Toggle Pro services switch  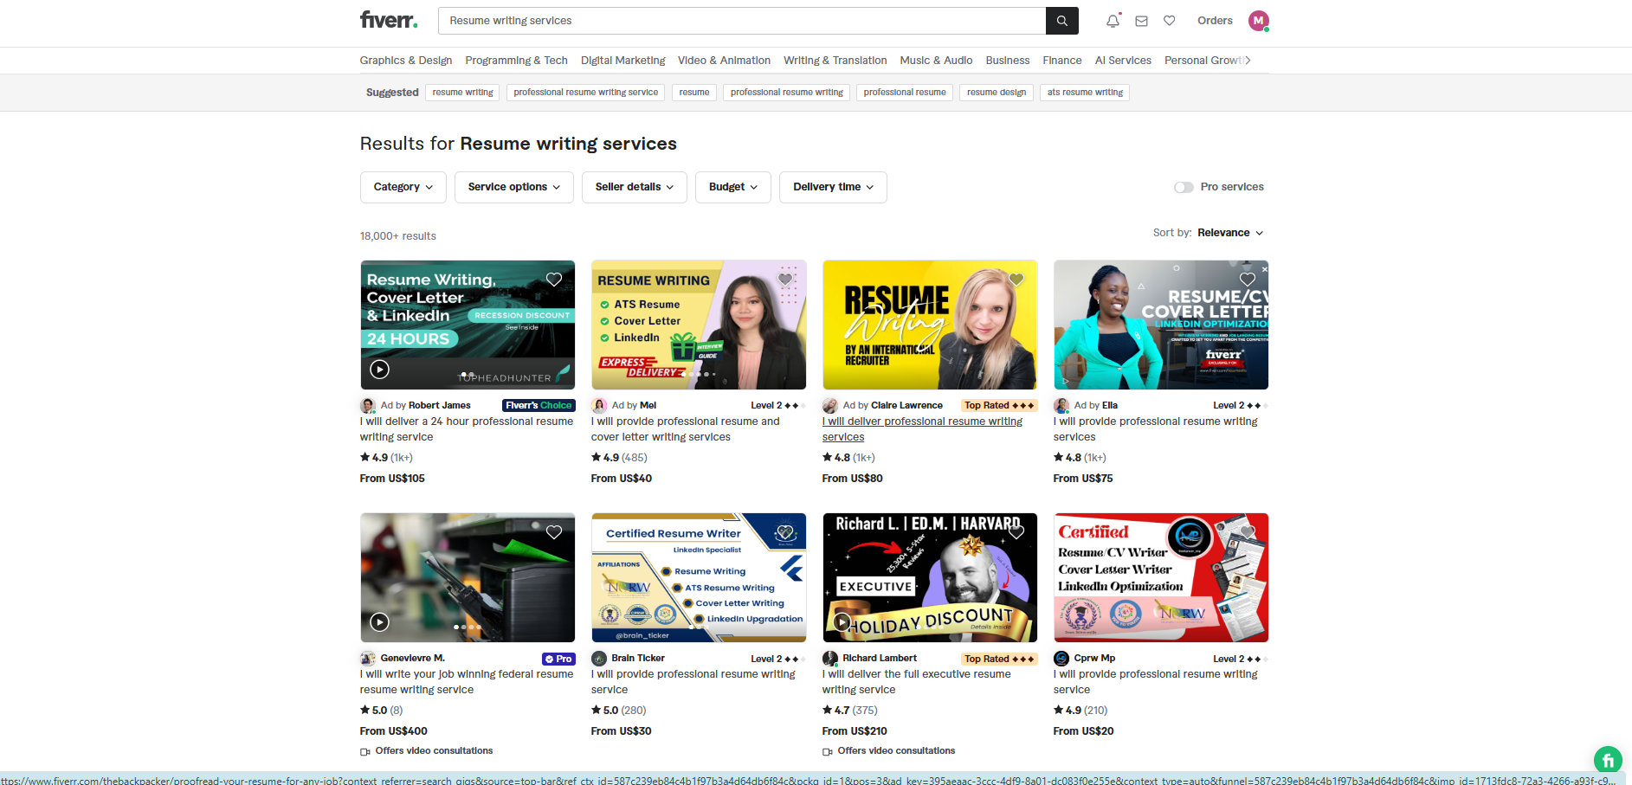coord(1184,187)
